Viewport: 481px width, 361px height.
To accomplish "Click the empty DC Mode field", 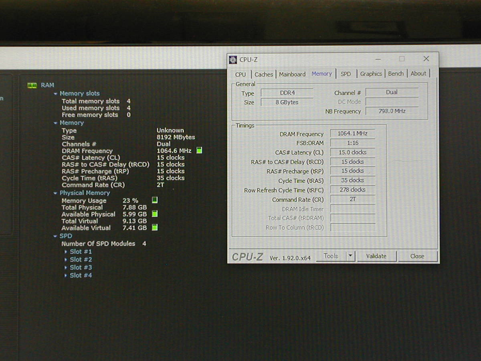I will 392,102.
